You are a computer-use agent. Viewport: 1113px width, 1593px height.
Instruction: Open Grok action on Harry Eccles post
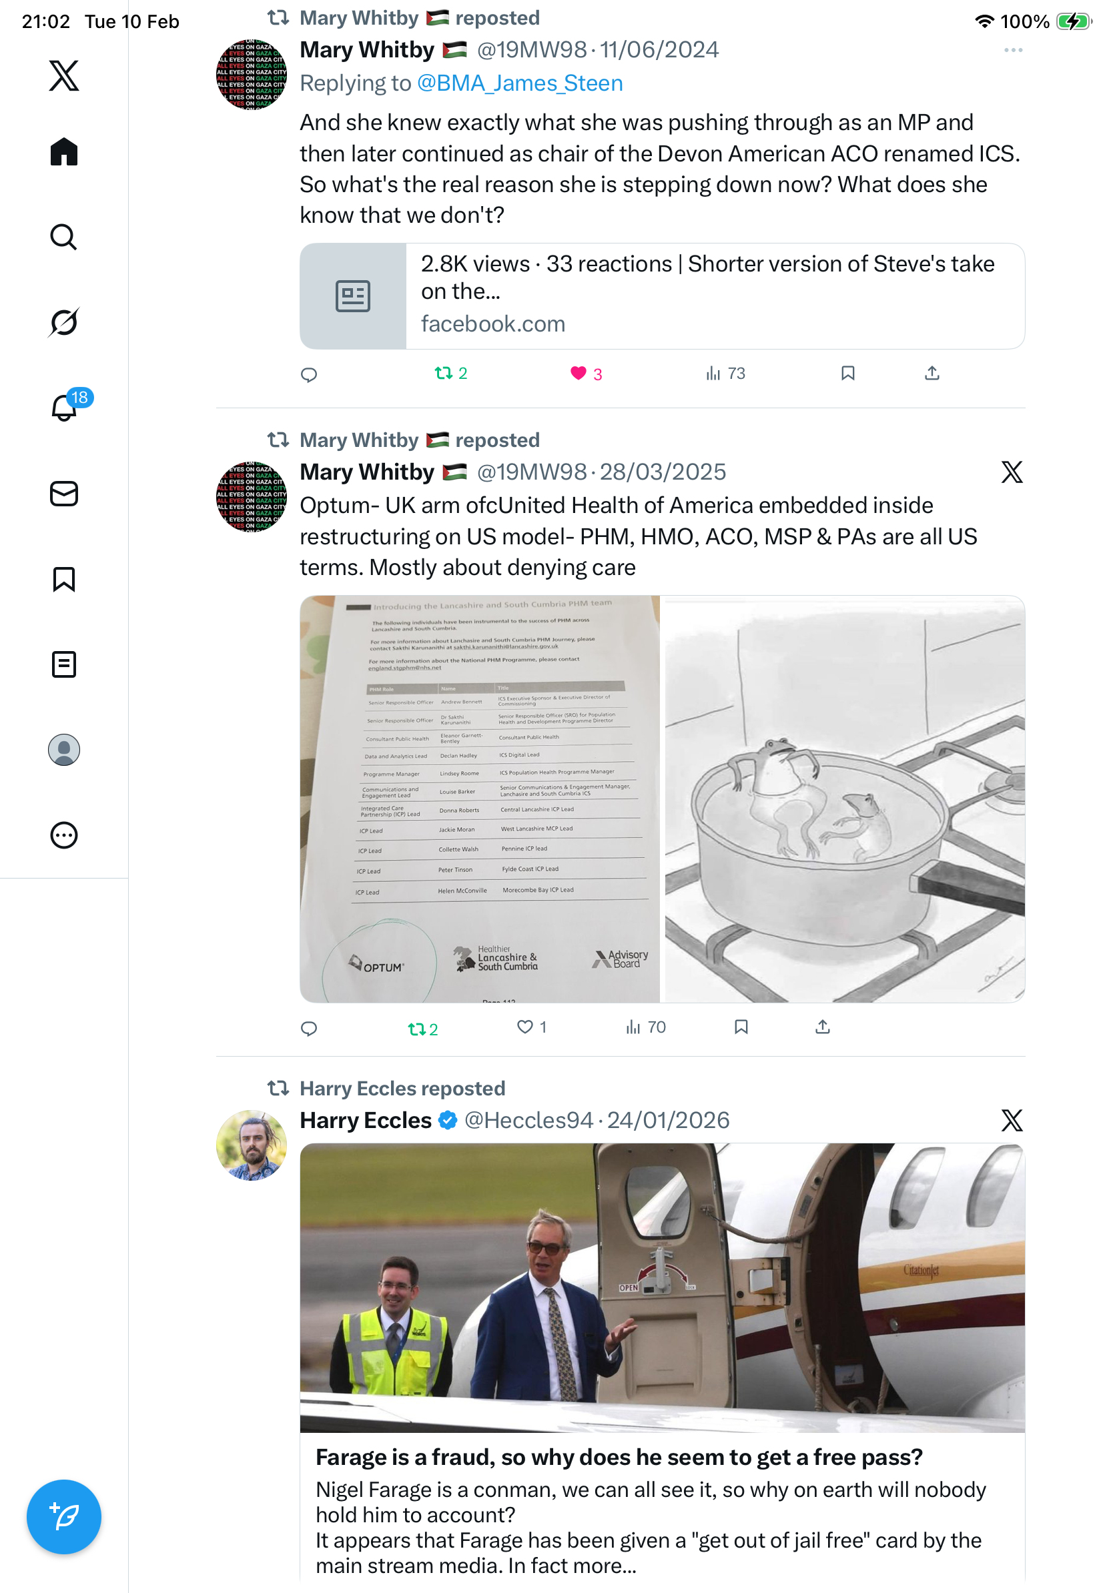tap(1011, 1120)
